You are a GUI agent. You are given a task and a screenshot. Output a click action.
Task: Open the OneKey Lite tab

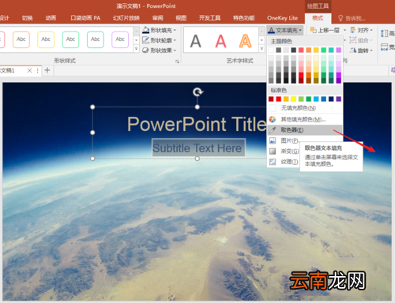coord(282,18)
